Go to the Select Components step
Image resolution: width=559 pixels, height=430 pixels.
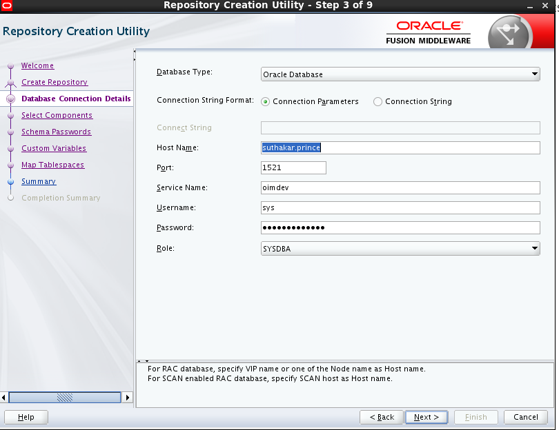(57, 115)
